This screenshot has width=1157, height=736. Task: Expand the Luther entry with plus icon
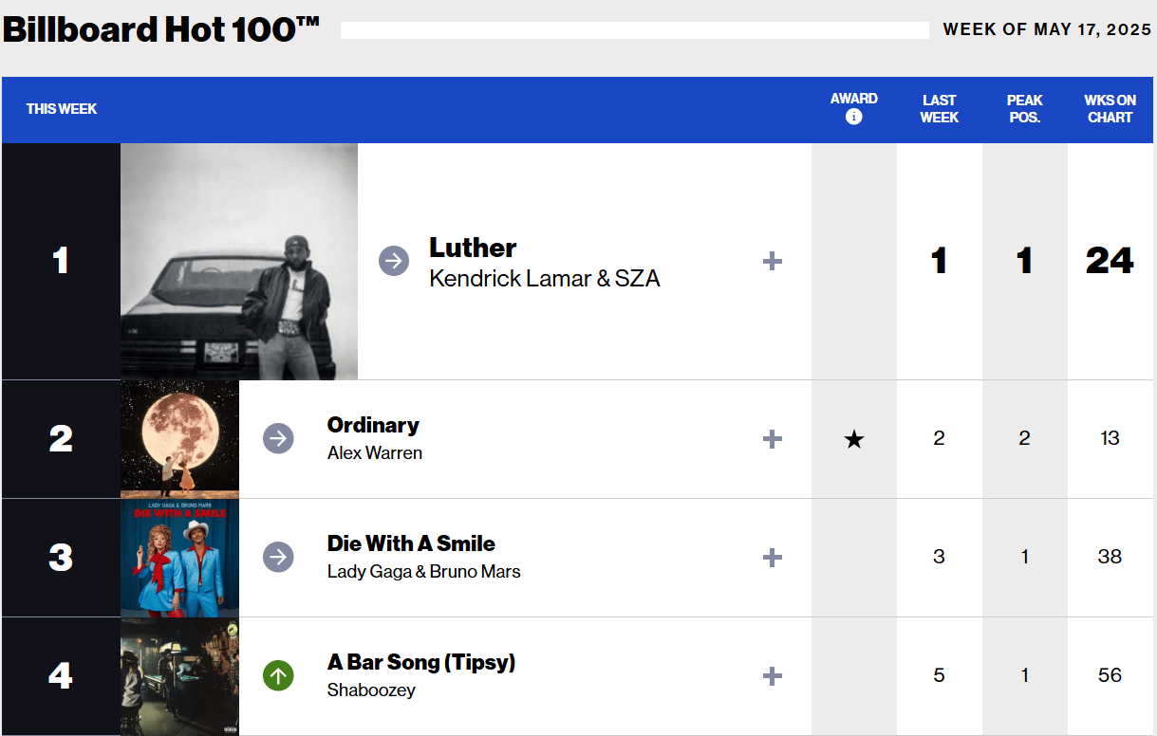[773, 261]
